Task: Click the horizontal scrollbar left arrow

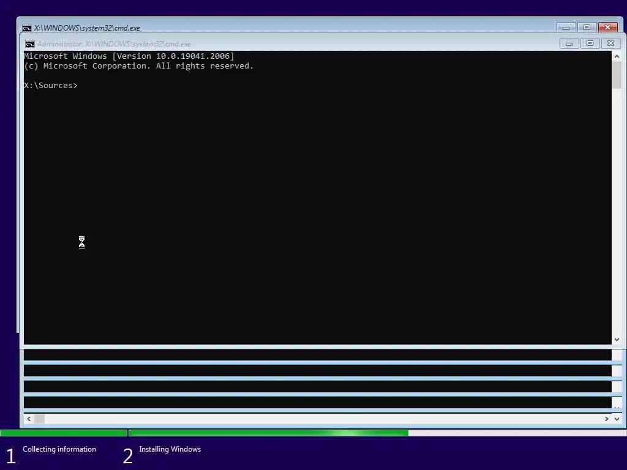Action: (29, 419)
